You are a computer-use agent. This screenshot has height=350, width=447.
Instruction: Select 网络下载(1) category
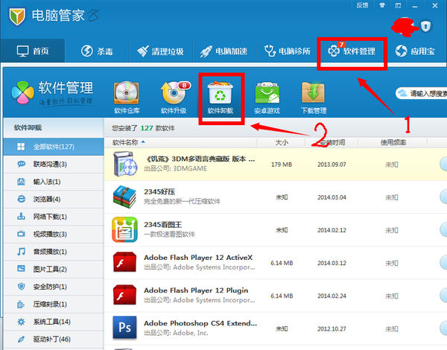click(54, 217)
